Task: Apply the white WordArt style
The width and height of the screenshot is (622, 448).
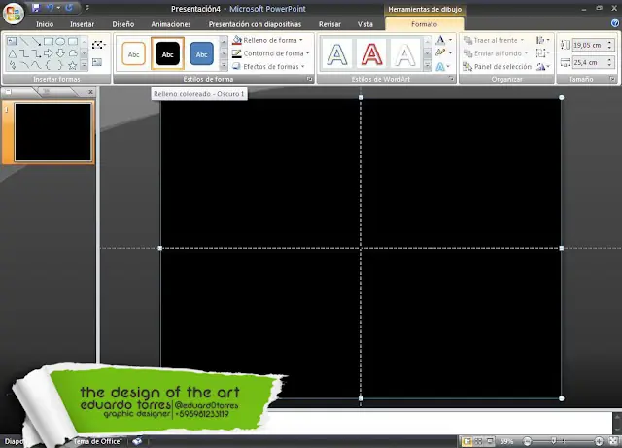Action: click(x=405, y=54)
